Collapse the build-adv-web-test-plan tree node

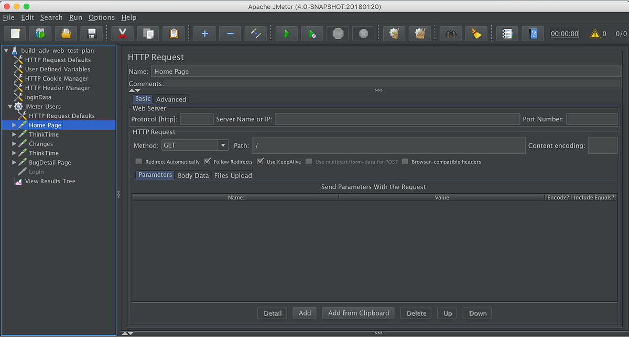pyautogui.click(x=6, y=51)
